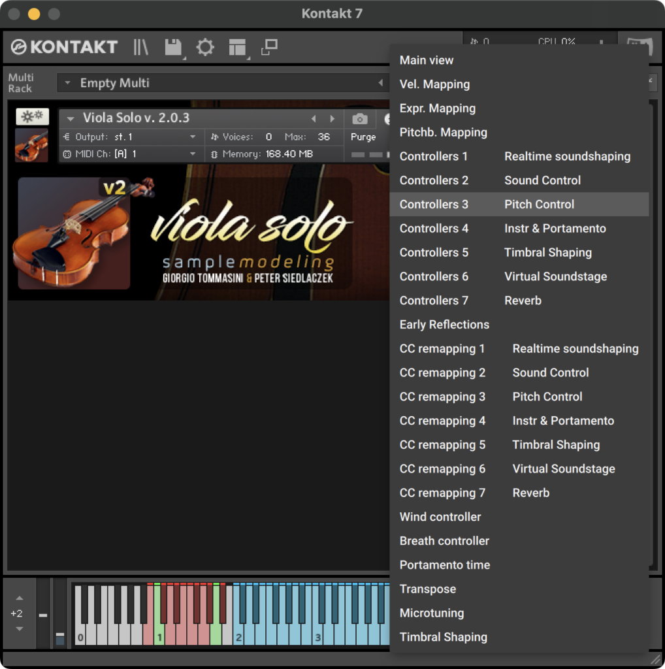Click the Max voices value 36
Image resolution: width=665 pixels, height=669 pixels.
click(x=323, y=137)
